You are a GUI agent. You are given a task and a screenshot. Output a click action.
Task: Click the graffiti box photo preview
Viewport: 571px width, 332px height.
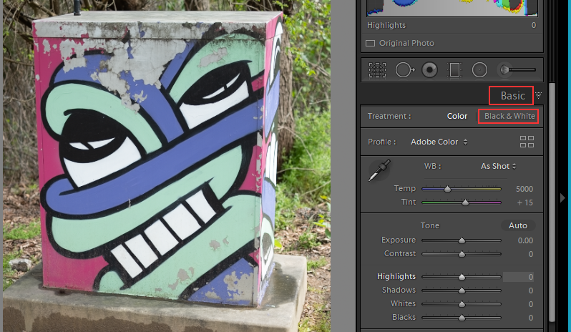[167, 166]
